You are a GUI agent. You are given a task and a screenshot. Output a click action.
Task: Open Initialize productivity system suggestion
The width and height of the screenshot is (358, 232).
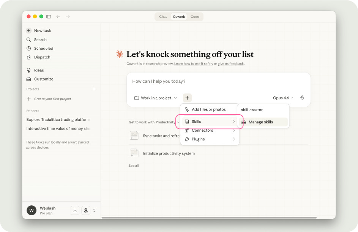pyautogui.click(x=169, y=153)
